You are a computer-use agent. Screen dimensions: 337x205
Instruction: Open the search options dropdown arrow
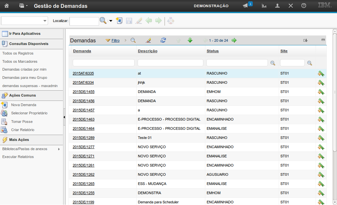pyautogui.click(x=111, y=21)
